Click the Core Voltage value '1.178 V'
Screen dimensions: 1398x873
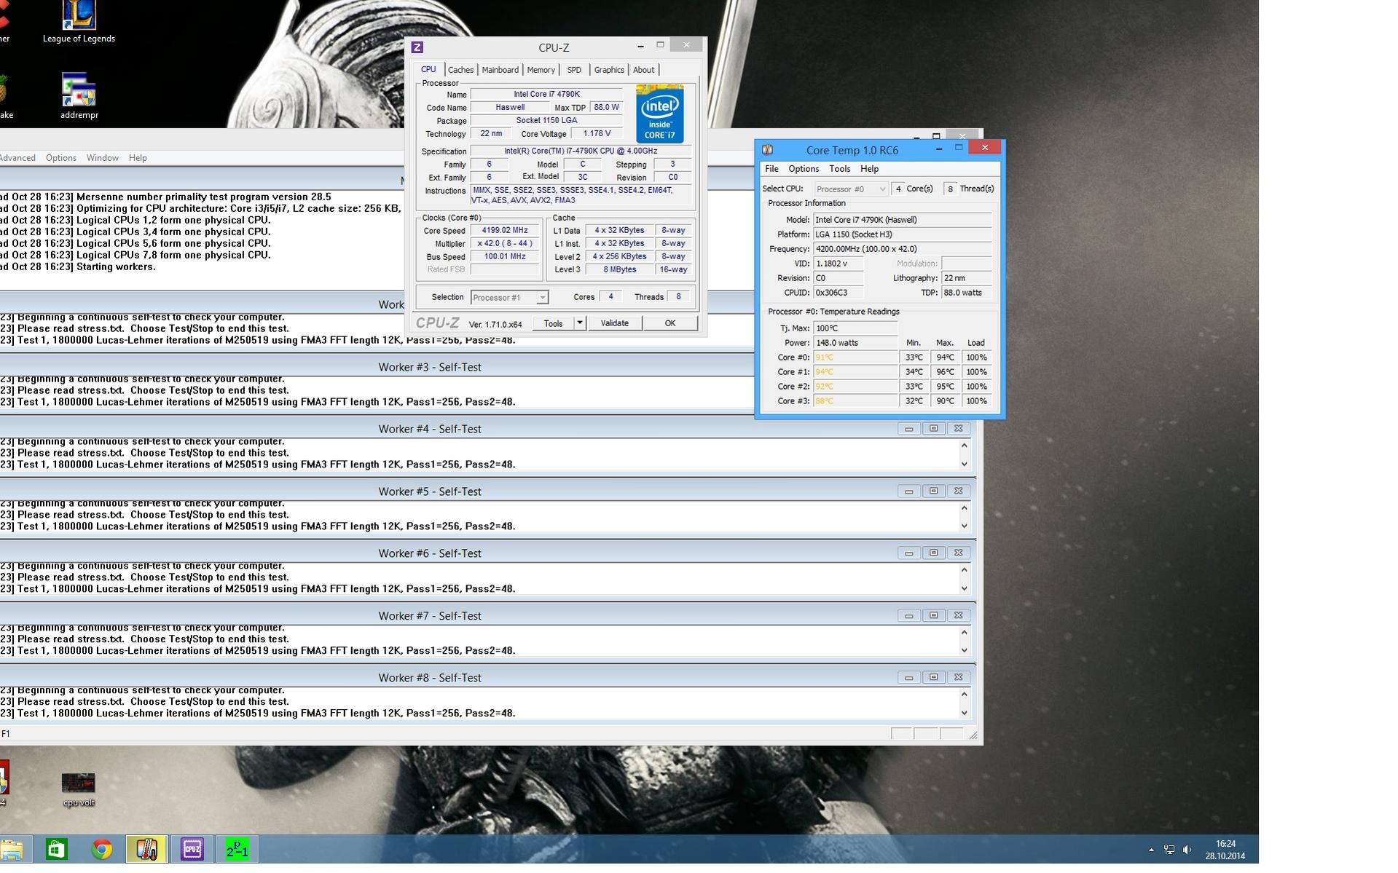pyautogui.click(x=597, y=133)
